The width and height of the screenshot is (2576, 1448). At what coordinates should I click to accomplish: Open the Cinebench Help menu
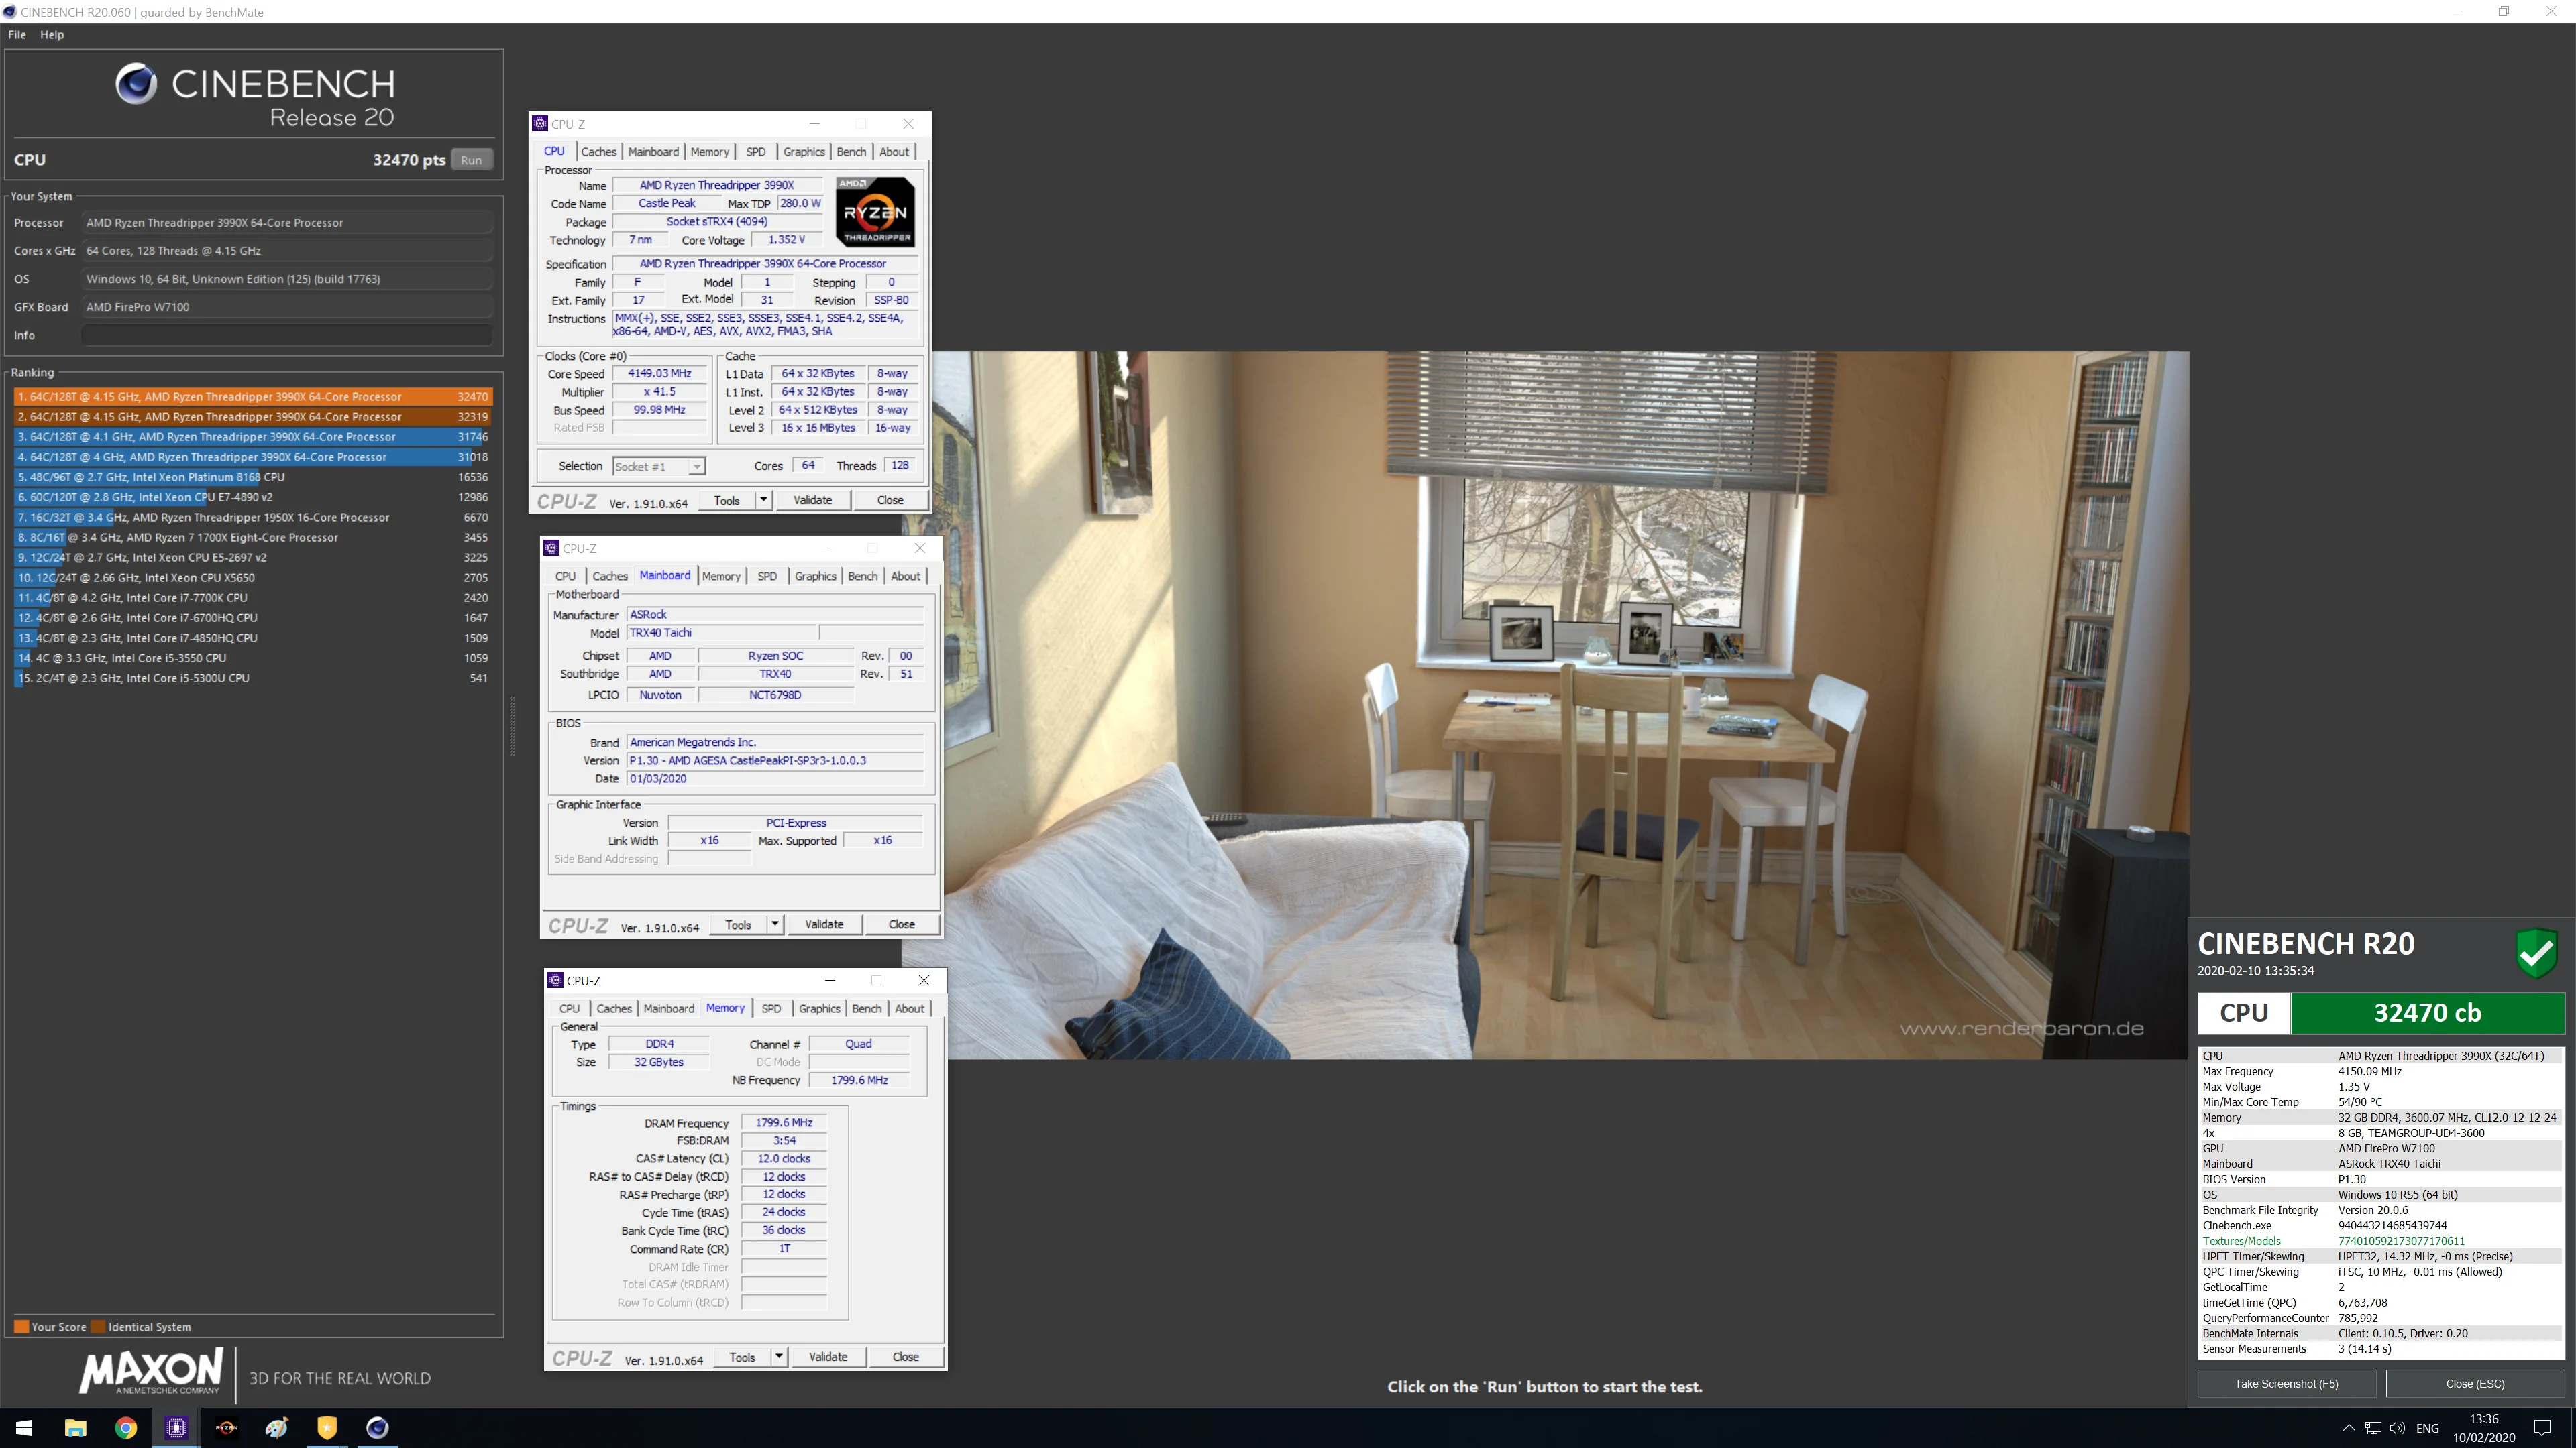(x=52, y=34)
